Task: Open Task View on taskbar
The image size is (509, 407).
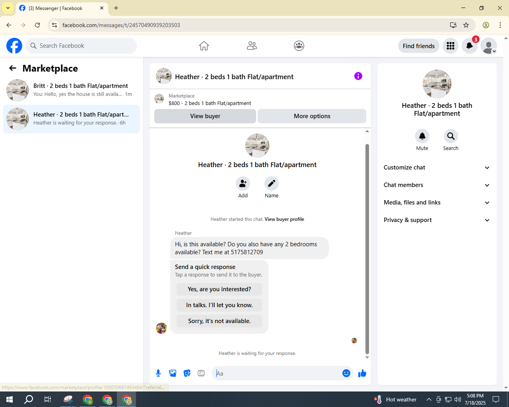Action: [x=48, y=399]
